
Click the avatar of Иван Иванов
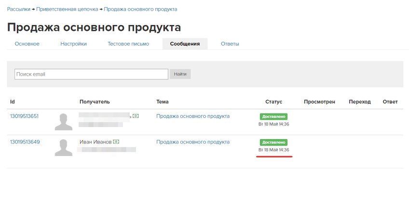64,147
